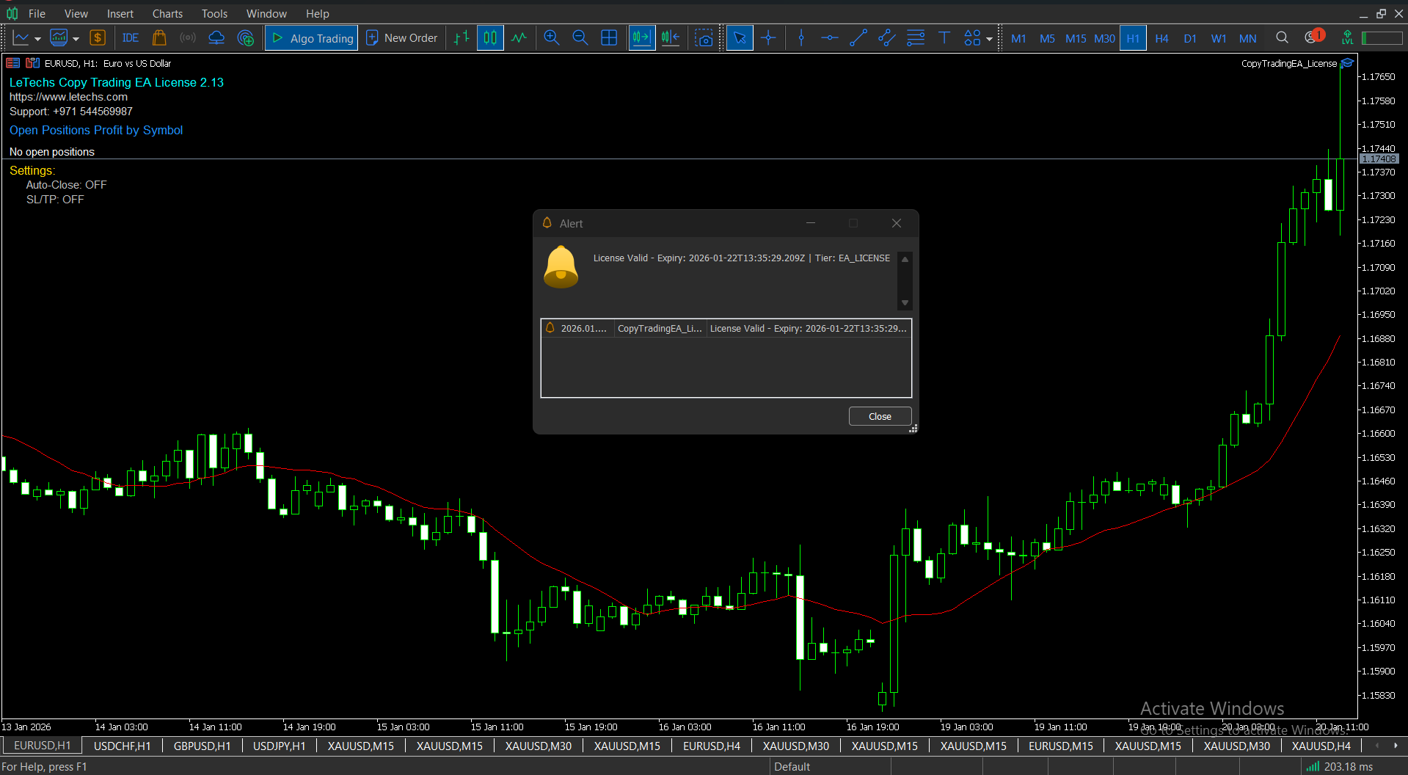Zoom in on the chart

552,38
